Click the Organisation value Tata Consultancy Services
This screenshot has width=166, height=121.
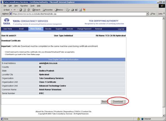point(51,78)
